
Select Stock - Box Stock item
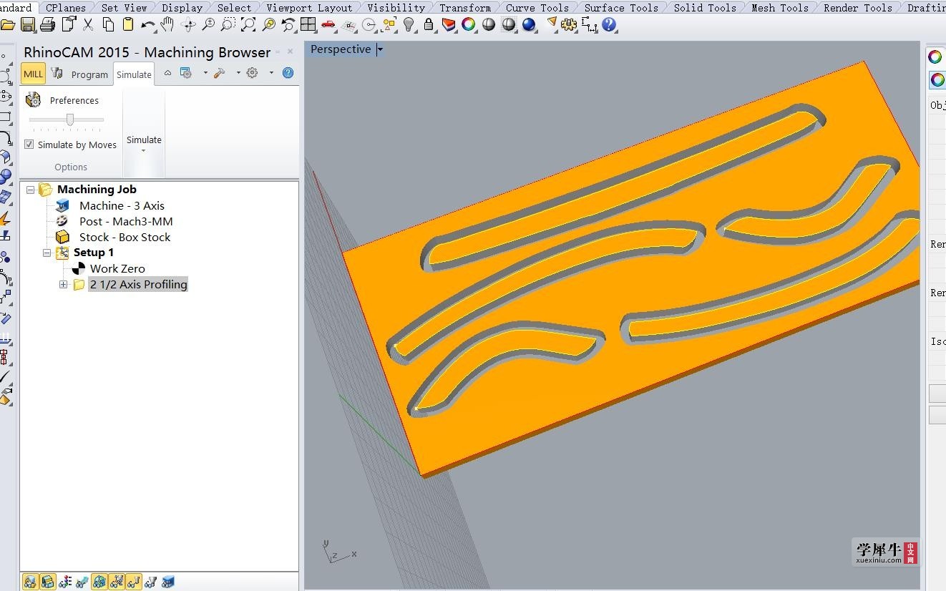(x=125, y=238)
